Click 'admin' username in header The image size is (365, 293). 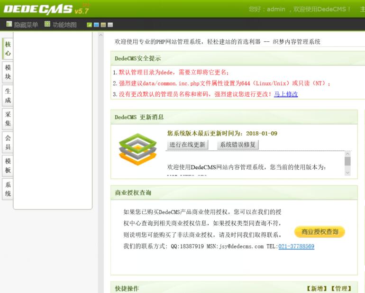coord(276,9)
